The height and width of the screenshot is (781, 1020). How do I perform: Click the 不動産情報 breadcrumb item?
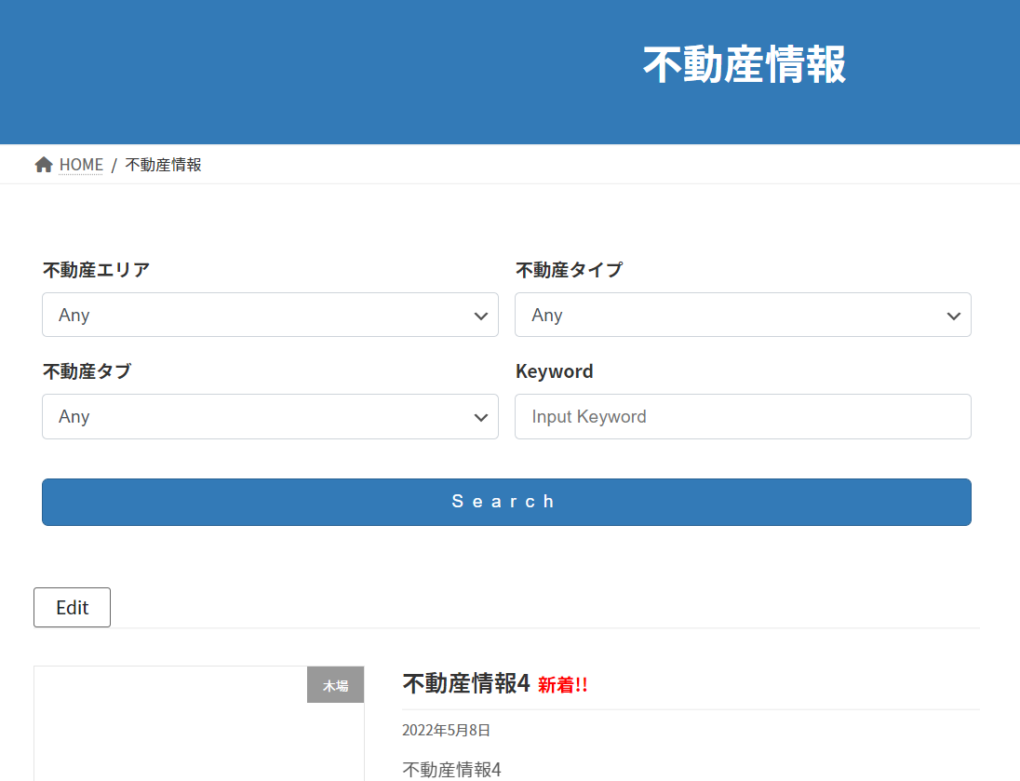pyautogui.click(x=163, y=165)
